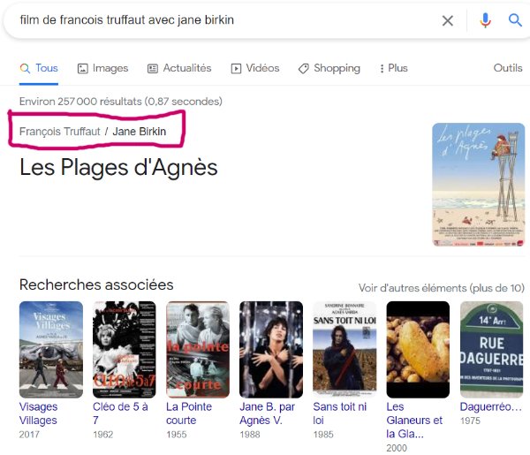
Task: Submit search with the magnifying glass icon
Action: tap(515, 20)
